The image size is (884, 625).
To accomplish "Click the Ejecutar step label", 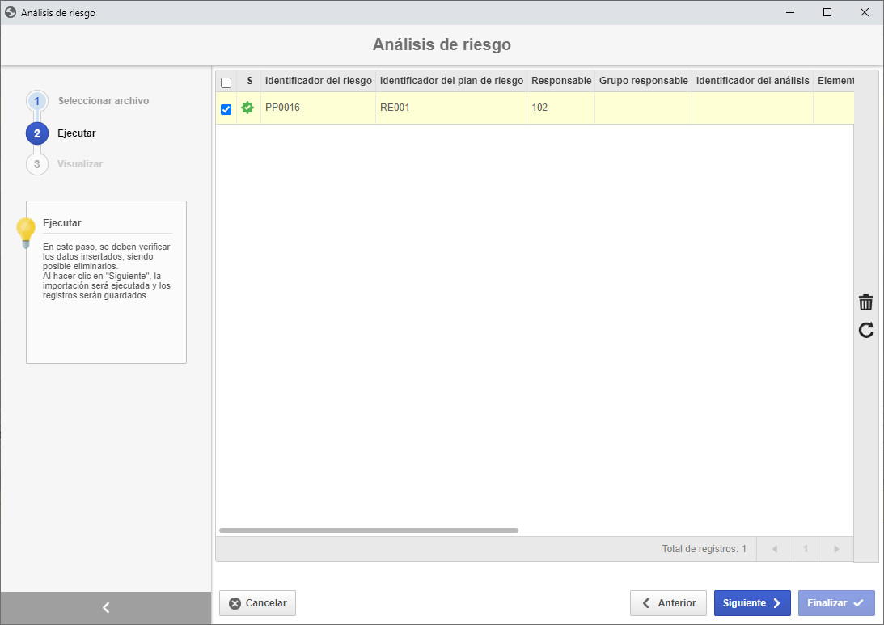I will [77, 133].
